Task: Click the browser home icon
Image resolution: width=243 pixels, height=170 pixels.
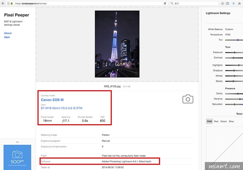Action: click(240, 3)
